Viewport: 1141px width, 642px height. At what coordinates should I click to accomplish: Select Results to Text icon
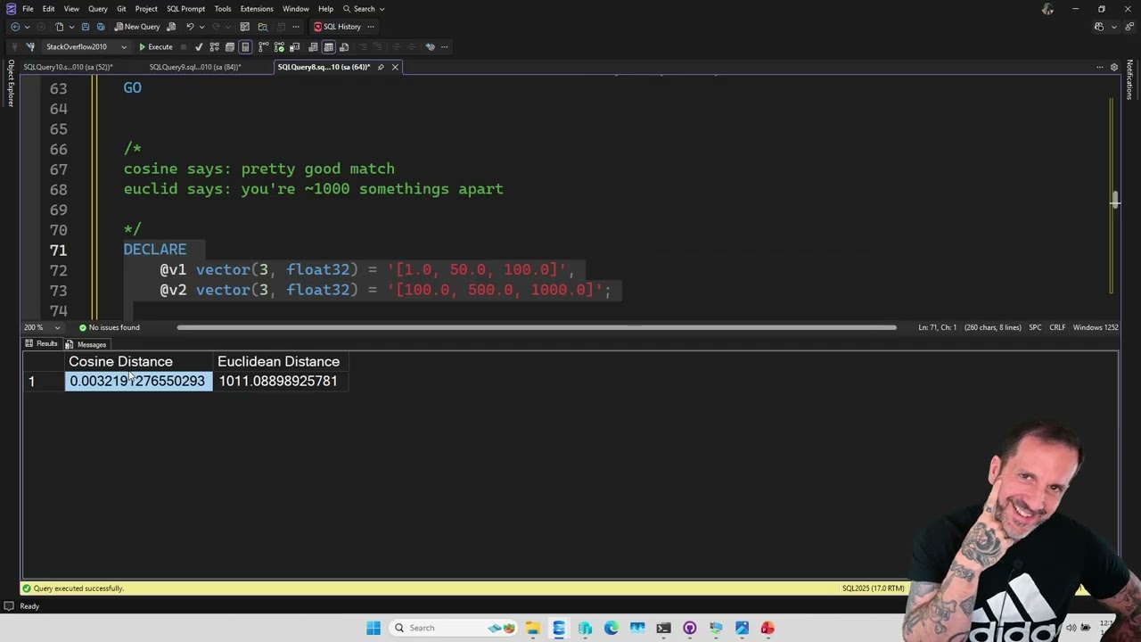point(313,46)
